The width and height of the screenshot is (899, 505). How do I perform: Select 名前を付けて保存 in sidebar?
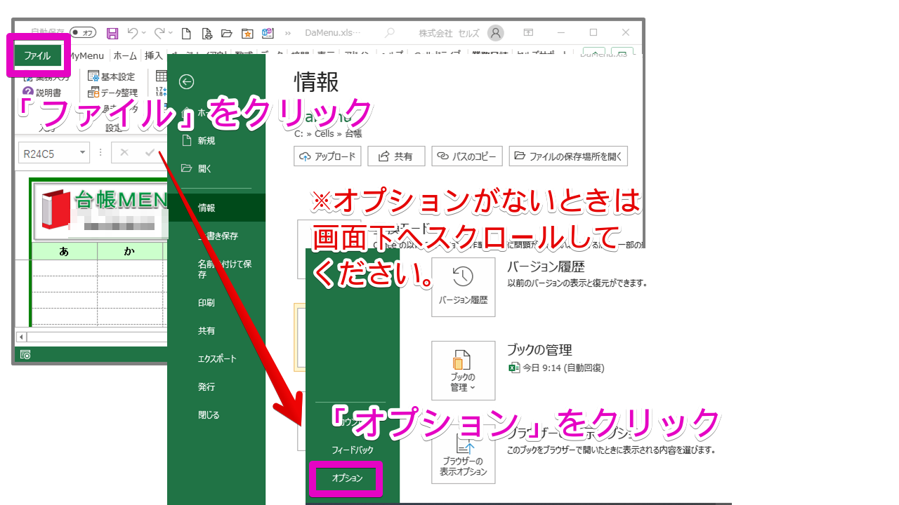tap(216, 269)
